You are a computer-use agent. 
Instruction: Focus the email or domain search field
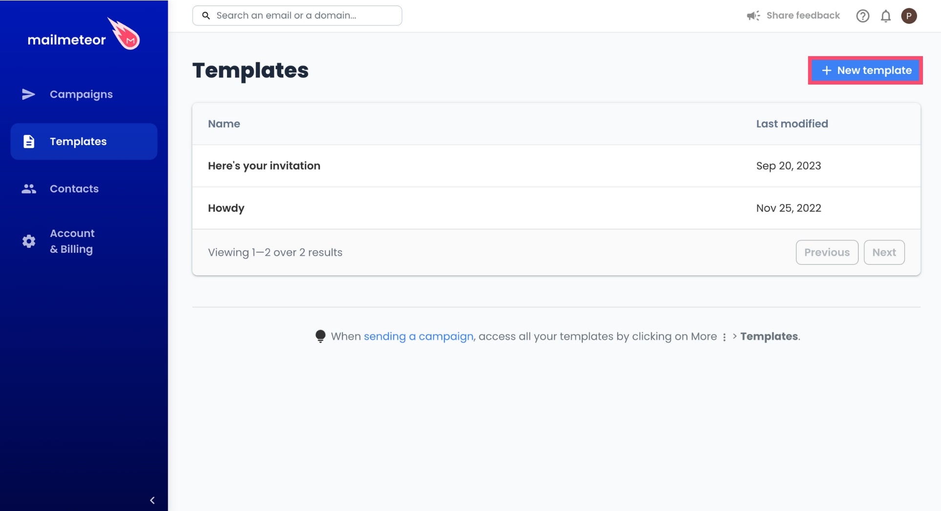(x=297, y=16)
